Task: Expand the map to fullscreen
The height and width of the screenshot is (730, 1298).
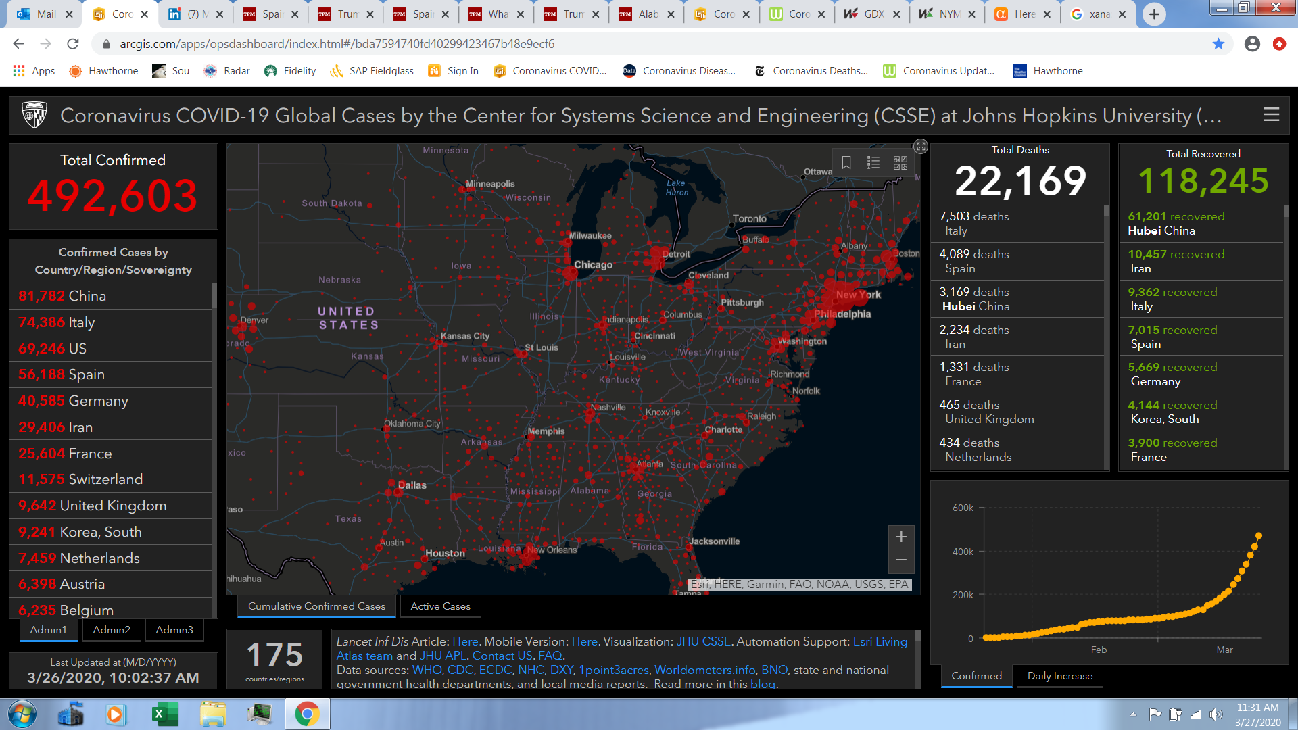Action: (921, 146)
